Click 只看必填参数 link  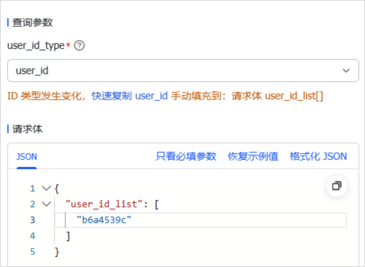click(186, 156)
